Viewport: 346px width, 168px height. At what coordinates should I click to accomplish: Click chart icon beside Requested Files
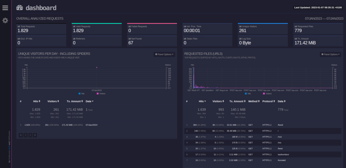point(296,26)
